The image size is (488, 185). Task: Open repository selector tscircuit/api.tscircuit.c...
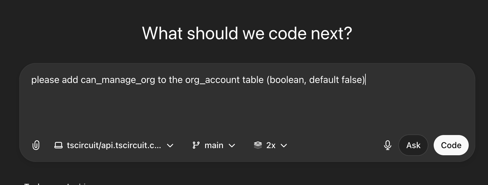coord(114,145)
